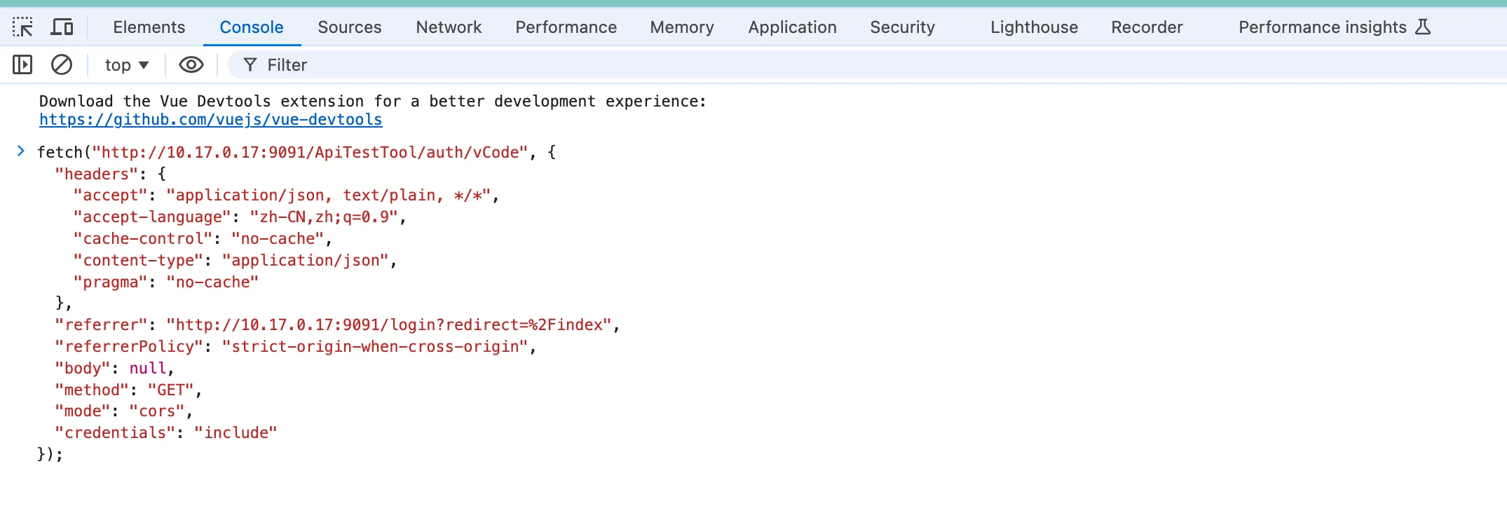1507x506 pixels.
Task: Activate the inspect element selector icon
Action: pos(22,27)
